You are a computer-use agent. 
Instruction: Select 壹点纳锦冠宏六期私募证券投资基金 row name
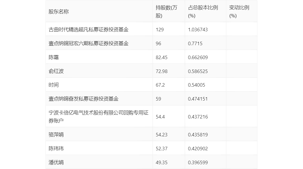click(x=88, y=43)
